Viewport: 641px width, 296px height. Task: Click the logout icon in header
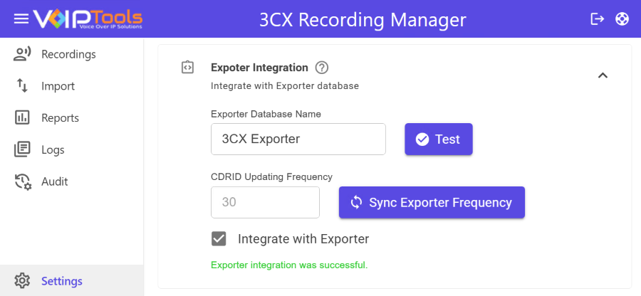pos(598,18)
